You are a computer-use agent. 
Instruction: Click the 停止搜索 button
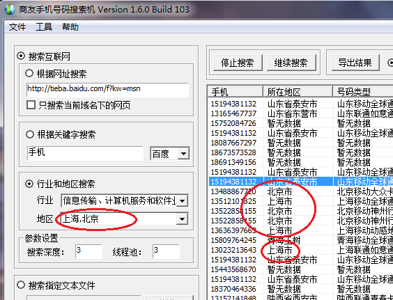pyautogui.click(x=238, y=63)
